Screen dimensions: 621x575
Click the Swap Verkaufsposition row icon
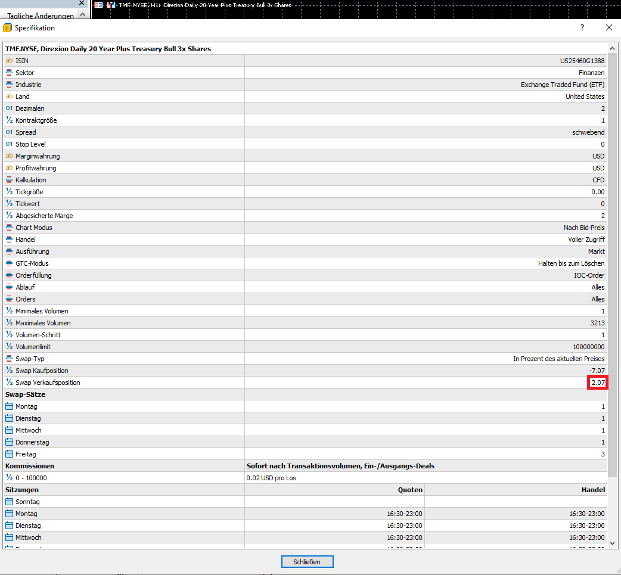[x=9, y=383]
